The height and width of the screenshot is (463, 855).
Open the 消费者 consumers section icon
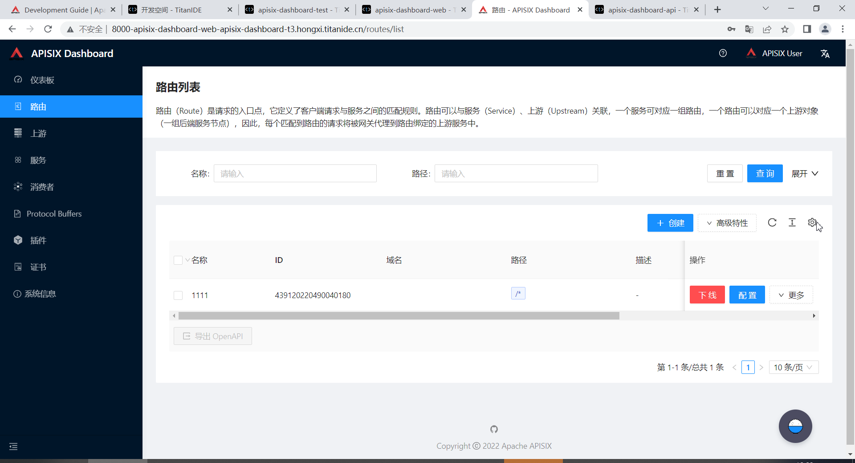(18, 187)
